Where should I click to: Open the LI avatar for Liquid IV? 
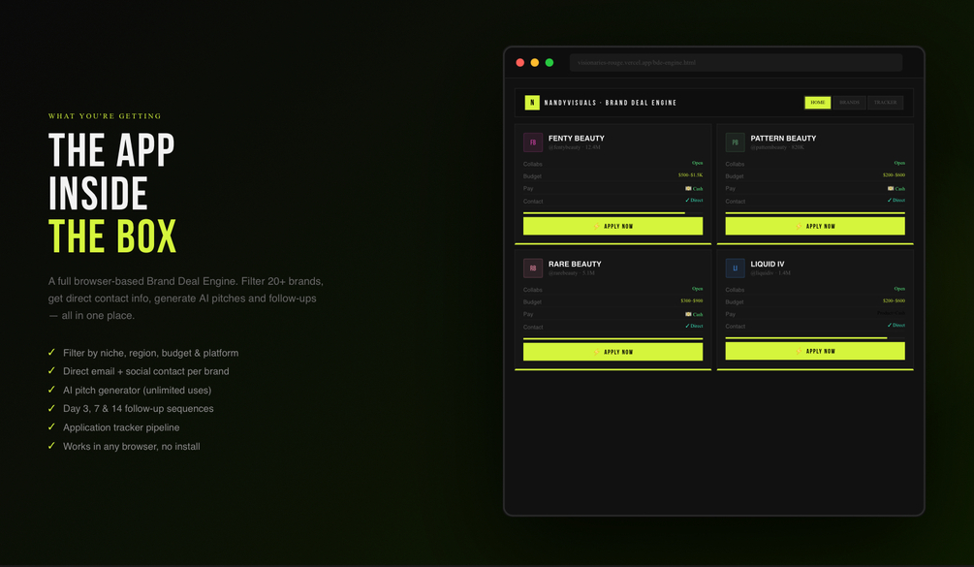(x=735, y=268)
